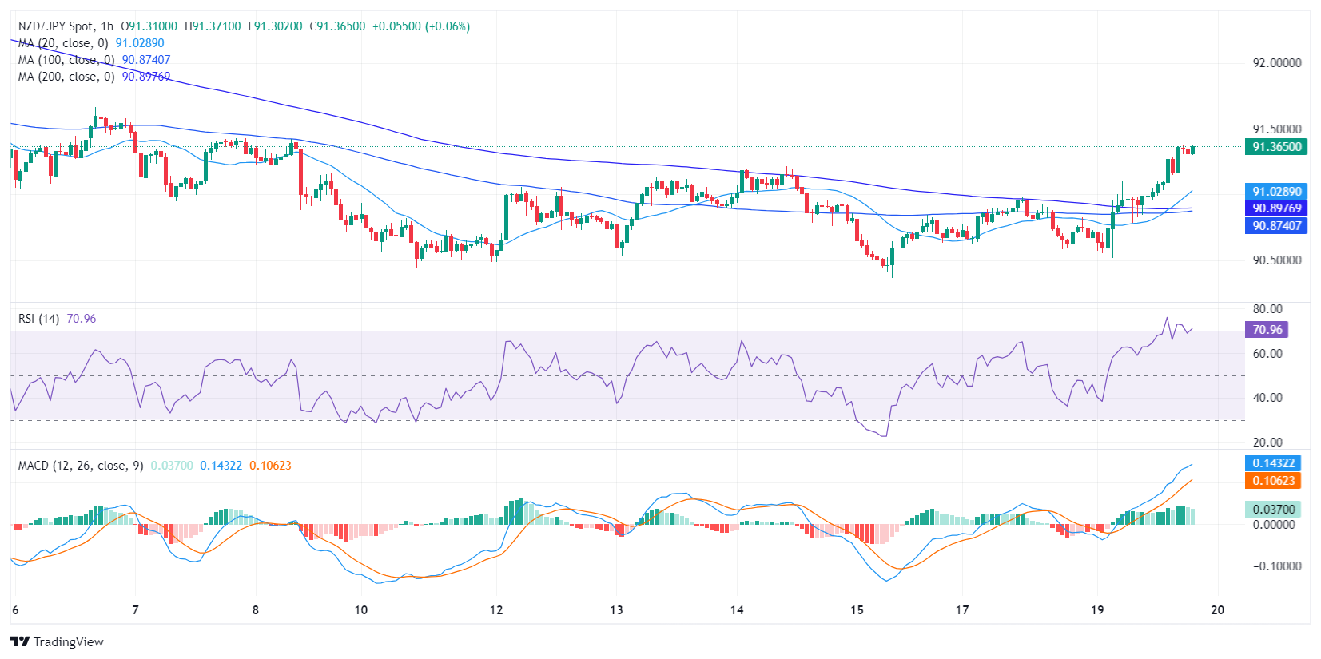Click the green 91.36500 current price tag
The height and width of the screenshot is (659, 1321).
click(1276, 147)
